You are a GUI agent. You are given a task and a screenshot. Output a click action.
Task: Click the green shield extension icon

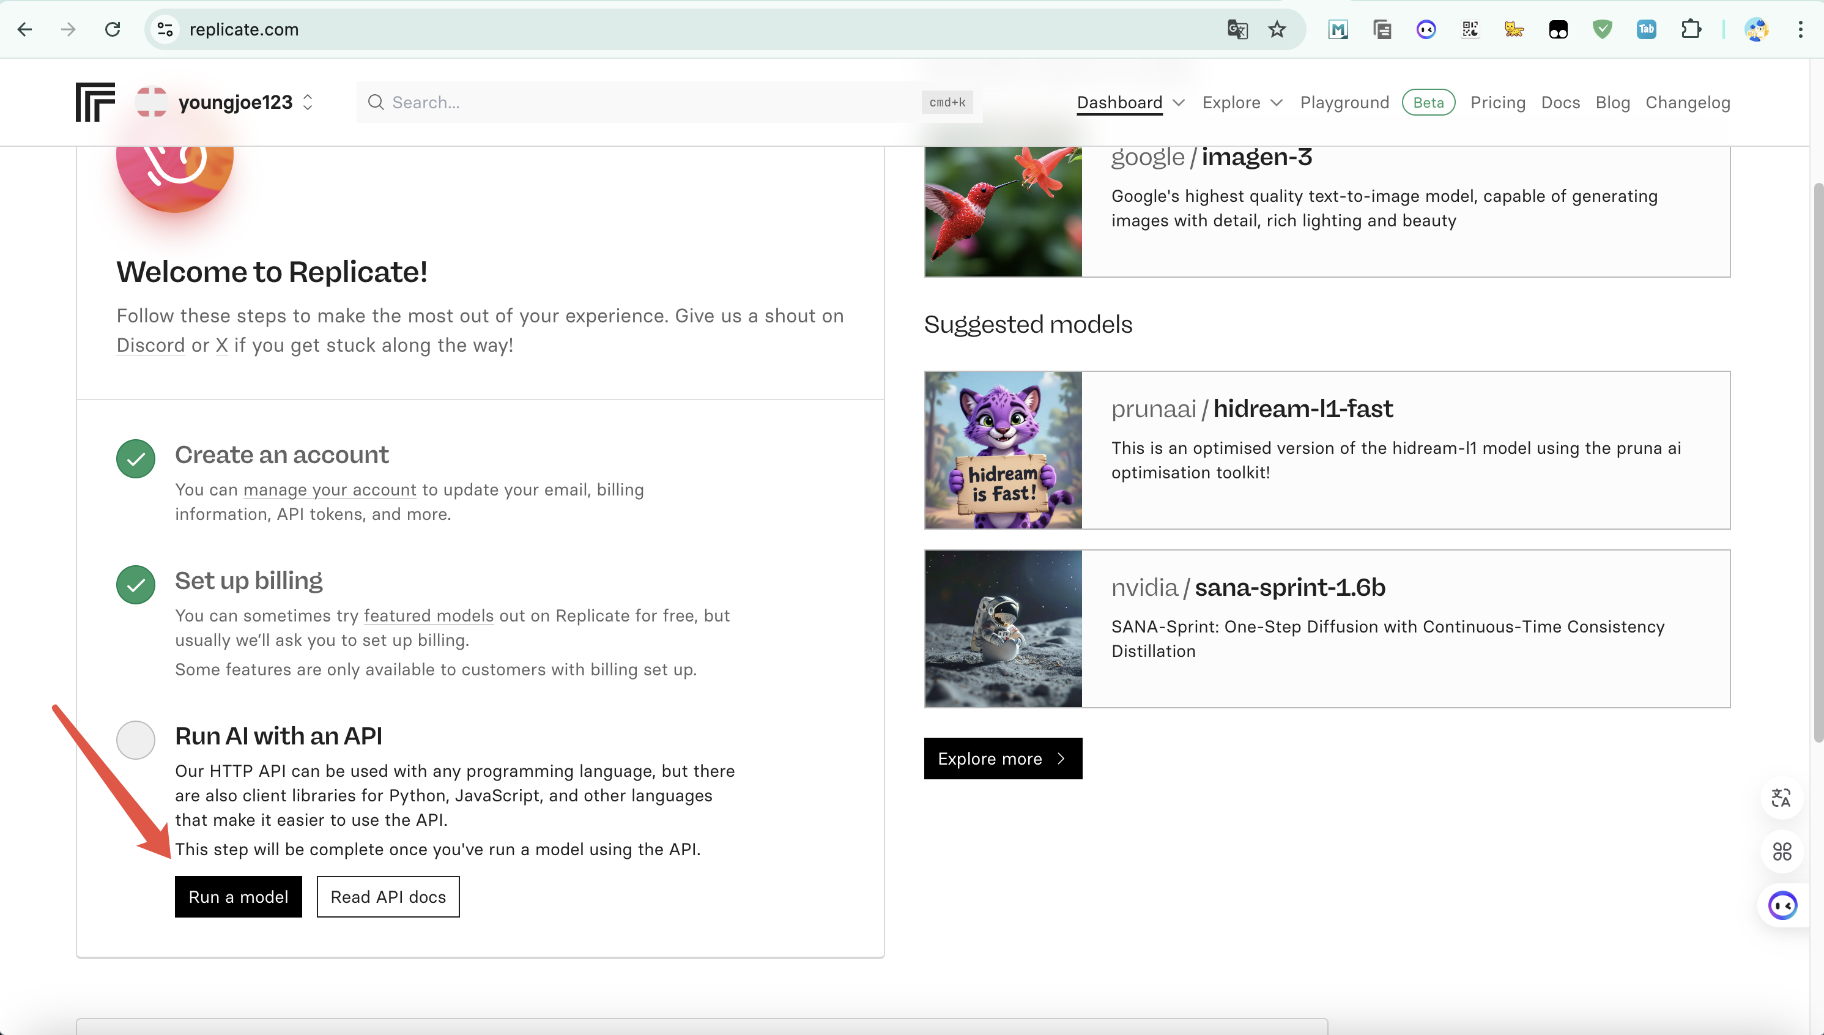1602,29
